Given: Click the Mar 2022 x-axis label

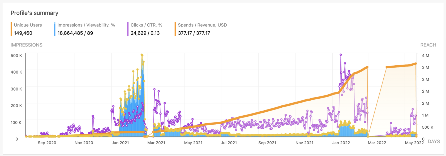Looking at the screenshot, I should (x=377, y=143).
